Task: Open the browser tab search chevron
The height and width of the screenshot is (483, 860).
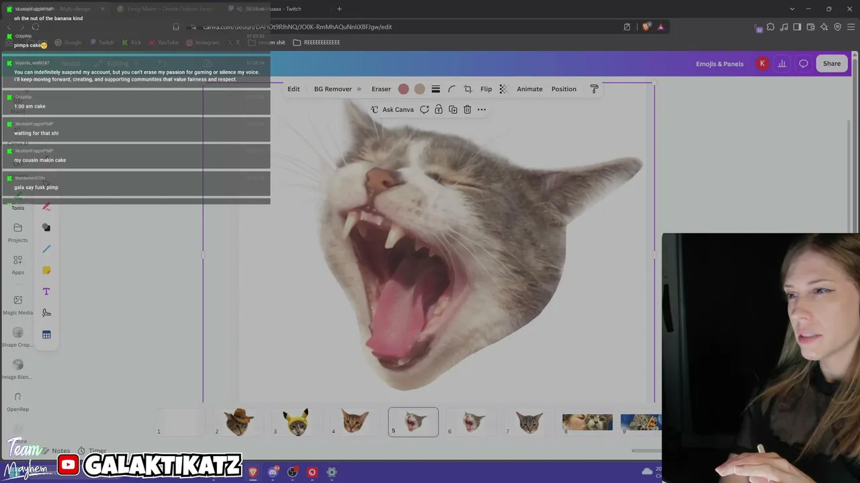Action: [792, 9]
